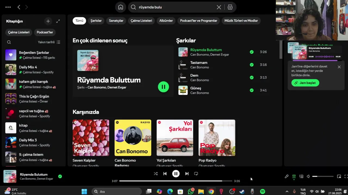Filter library by Podcast'ler
The height and width of the screenshot is (195, 348).
(45, 32)
